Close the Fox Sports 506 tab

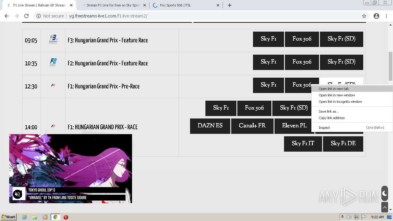click(x=218, y=5)
